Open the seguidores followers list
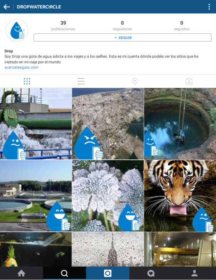 point(122,26)
